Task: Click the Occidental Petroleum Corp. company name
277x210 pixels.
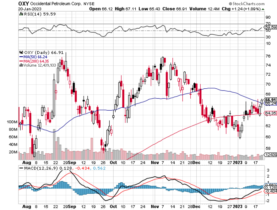Action: [56, 4]
